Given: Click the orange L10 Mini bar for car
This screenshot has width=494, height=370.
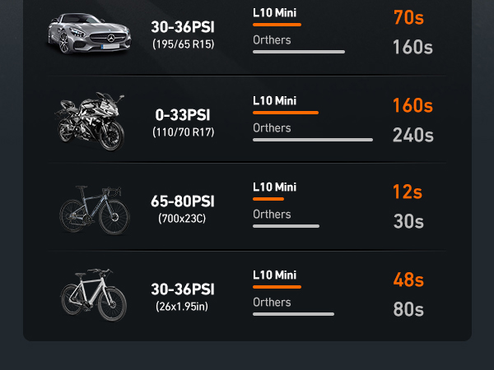Looking at the screenshot, I should [x=277, y=25].
